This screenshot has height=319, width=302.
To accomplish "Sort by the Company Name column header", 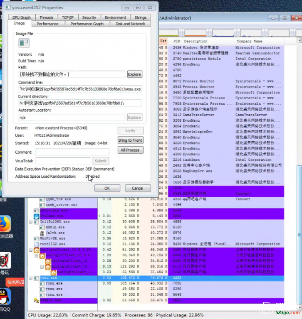I will tap(259, 41).
